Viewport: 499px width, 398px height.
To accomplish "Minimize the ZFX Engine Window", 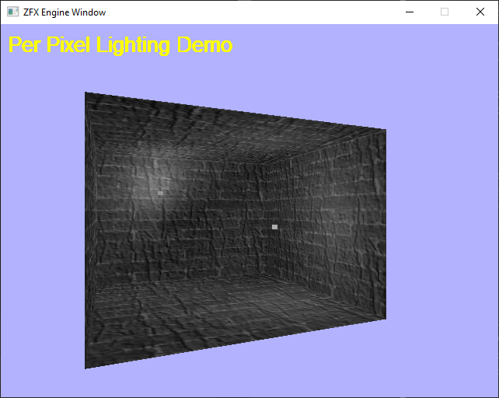I will [409, 12].
